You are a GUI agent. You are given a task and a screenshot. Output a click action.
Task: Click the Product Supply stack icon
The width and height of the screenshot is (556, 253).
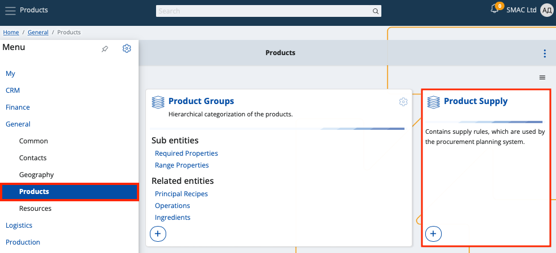click(433, 102)
